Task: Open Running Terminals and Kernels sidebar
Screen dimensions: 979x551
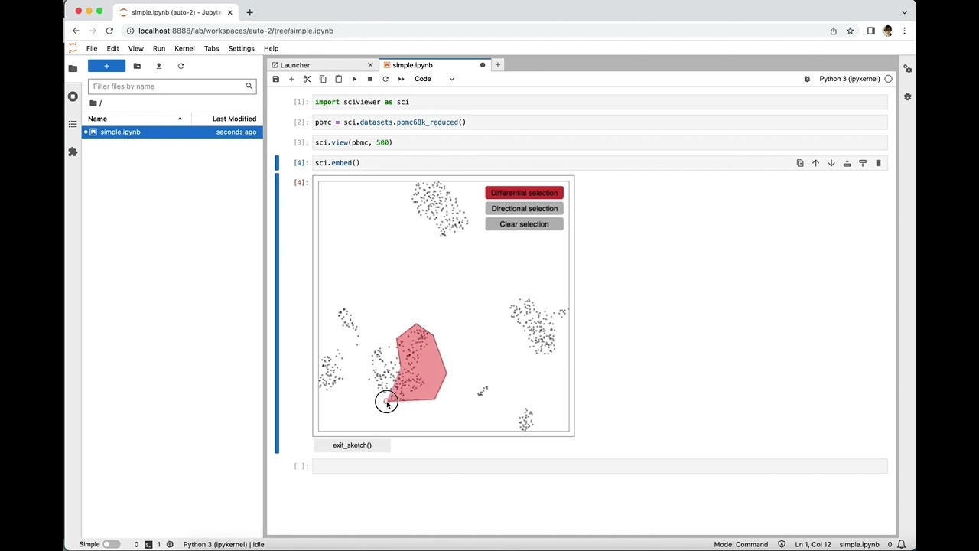Action: coord(73,96)
